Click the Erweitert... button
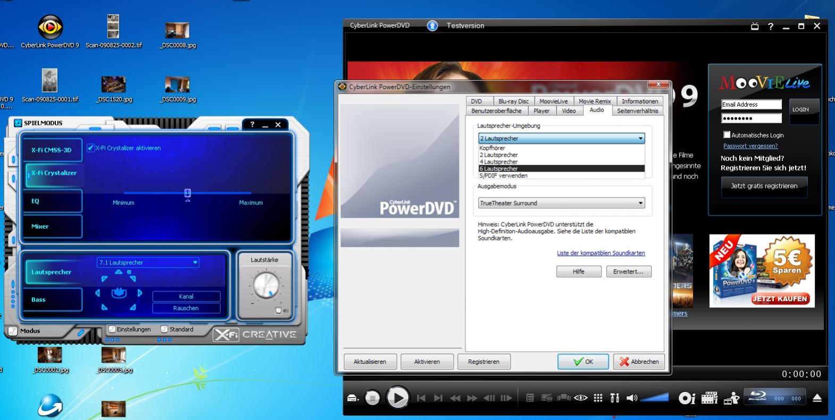 tap(629, 271)
